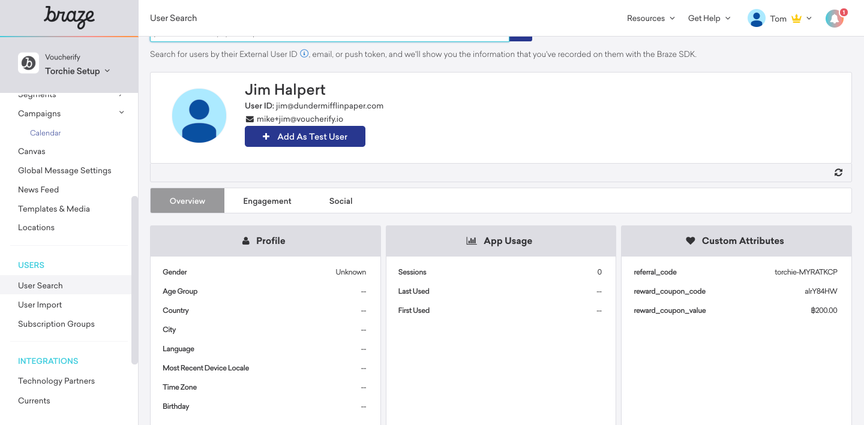The image size is (864, 425).
Task: Switch to the Social tab
Action: point(341,201)
